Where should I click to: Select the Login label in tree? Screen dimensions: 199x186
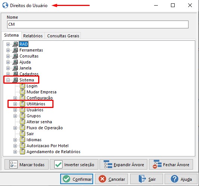click(32, 86)
